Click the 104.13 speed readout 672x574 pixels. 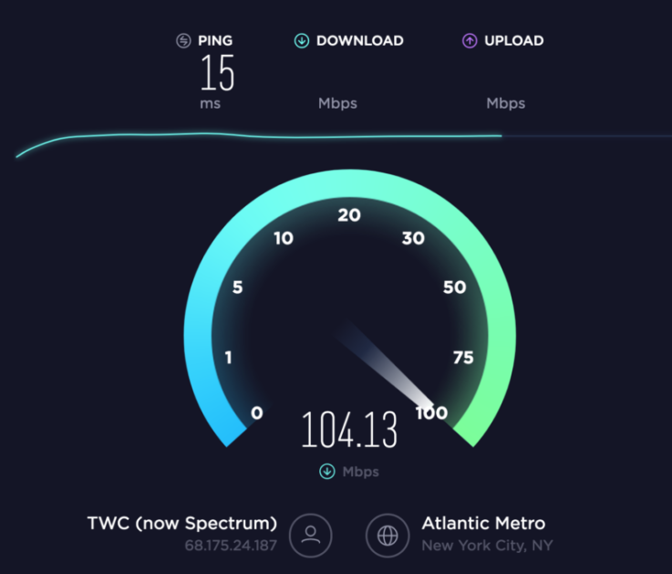click(349, 430)
